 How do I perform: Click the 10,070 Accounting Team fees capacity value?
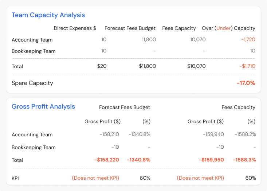point(198,40)
